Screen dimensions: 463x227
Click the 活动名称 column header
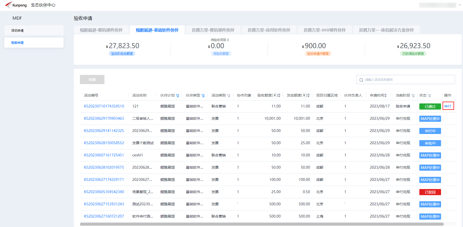pyautogui.click(x=139, y=95)
